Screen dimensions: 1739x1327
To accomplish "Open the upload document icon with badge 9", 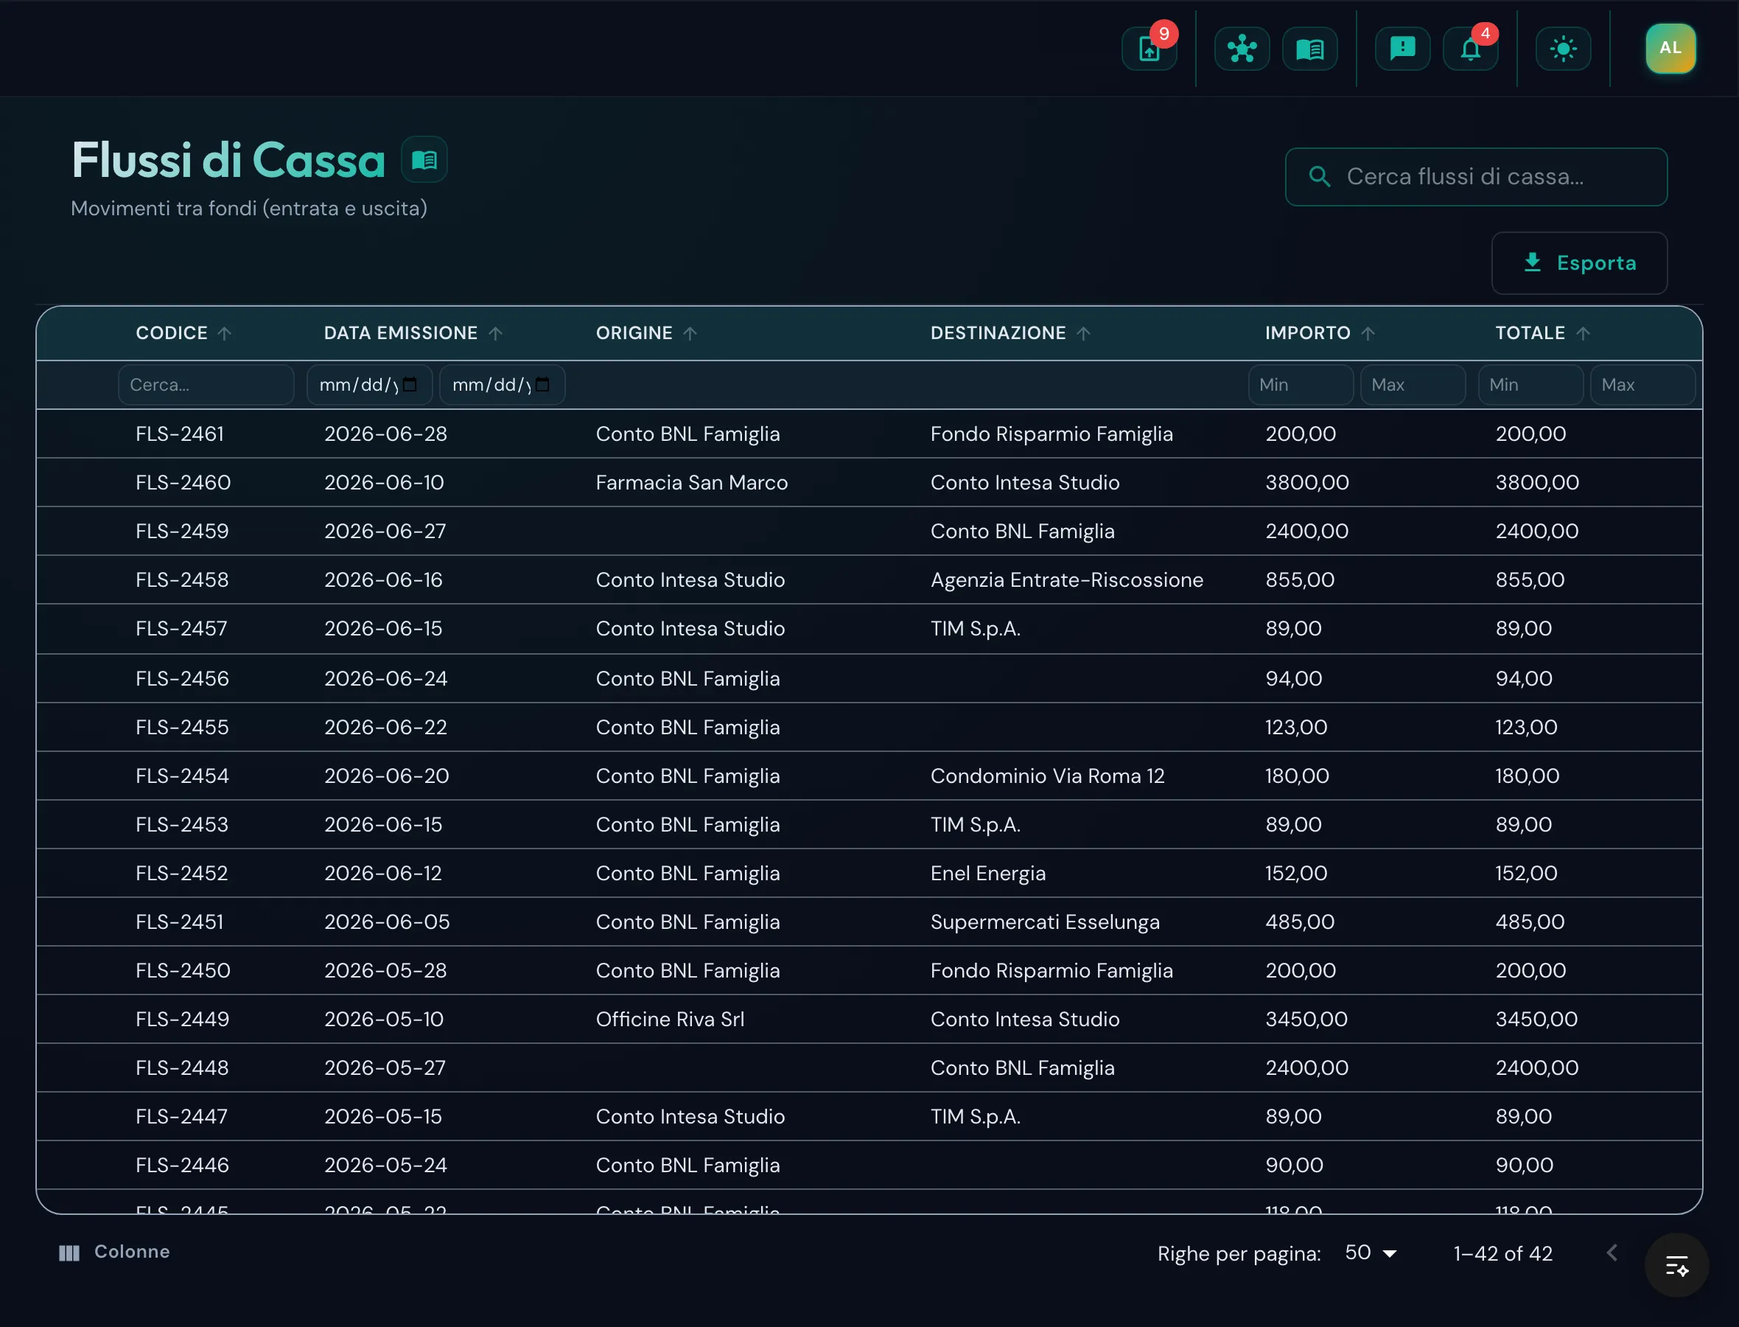I will (1150, 49).
